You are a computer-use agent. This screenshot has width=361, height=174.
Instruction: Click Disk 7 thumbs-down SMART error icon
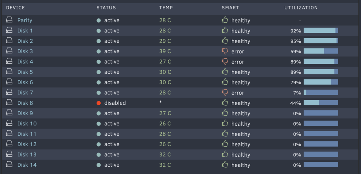click(x=225, y=92)
